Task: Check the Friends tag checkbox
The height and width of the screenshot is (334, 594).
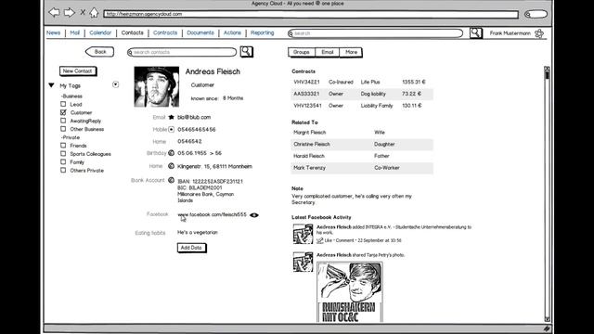Action: coord(63,146)
